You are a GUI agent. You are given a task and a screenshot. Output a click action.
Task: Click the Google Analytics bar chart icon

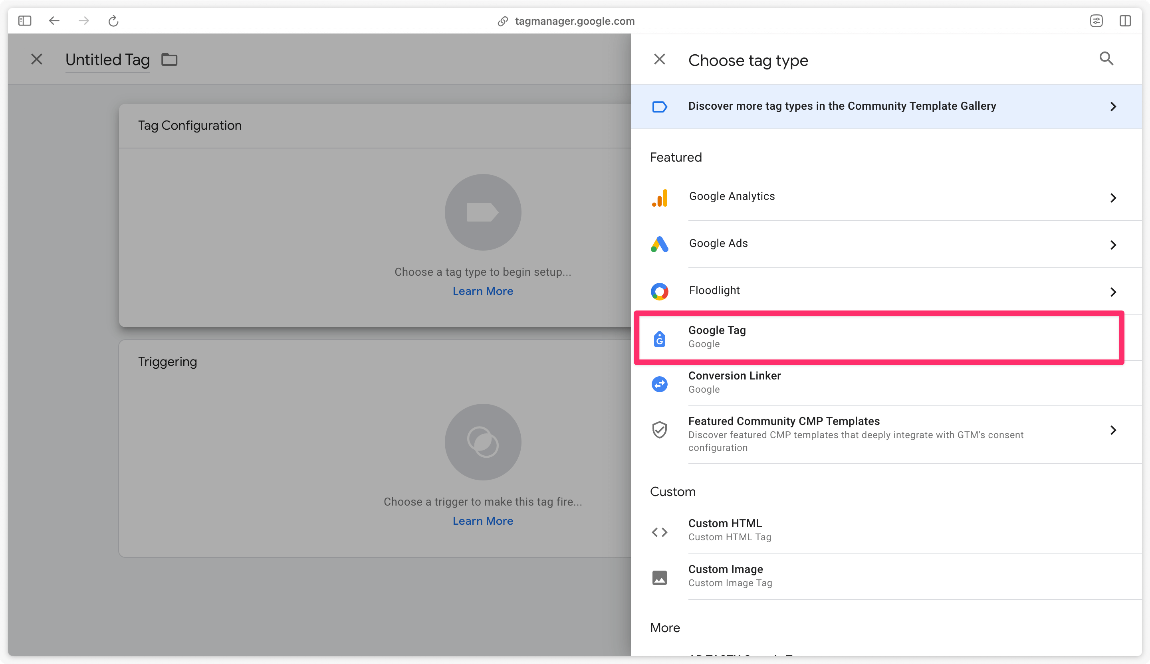click(x=659, y=198)
